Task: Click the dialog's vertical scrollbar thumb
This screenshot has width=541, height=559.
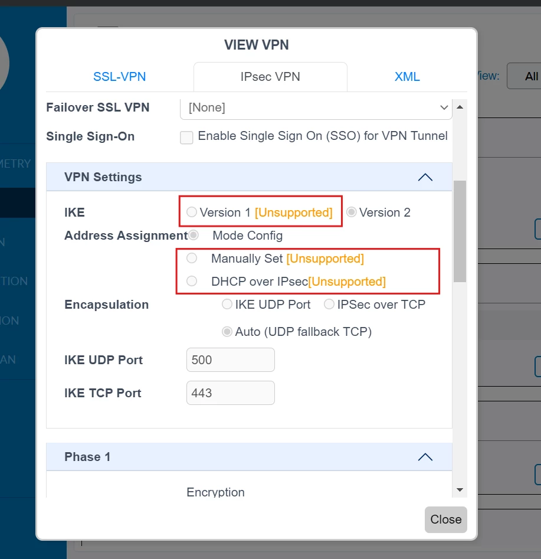Action: (460, 231)
